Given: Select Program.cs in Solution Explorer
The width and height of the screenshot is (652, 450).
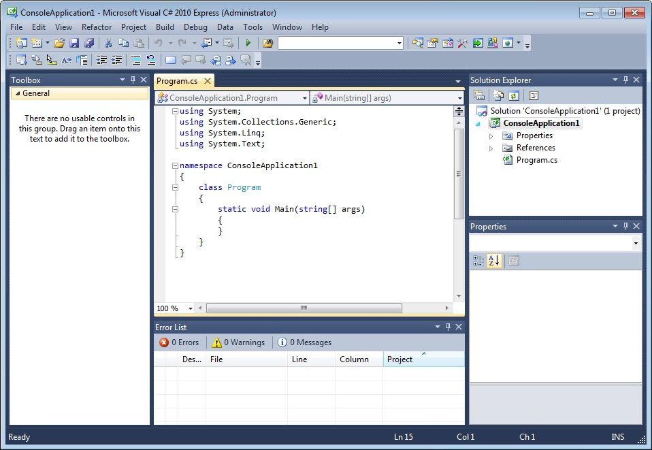Looking at the screenshot, I should pyautogui.click(x=536, y=160).
